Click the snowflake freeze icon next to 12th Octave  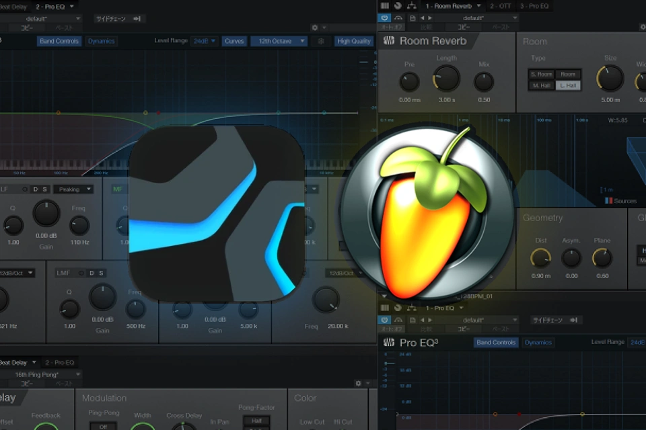pos(321,41)
